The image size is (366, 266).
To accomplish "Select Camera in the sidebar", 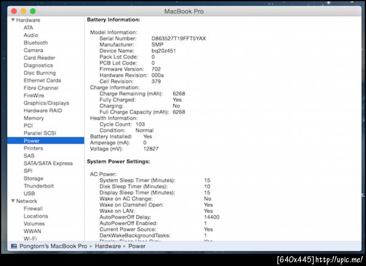I will 34,50.
